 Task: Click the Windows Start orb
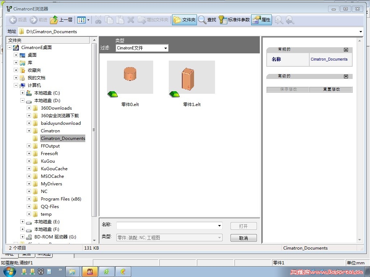pyautogui.click(x=10, y=272)
